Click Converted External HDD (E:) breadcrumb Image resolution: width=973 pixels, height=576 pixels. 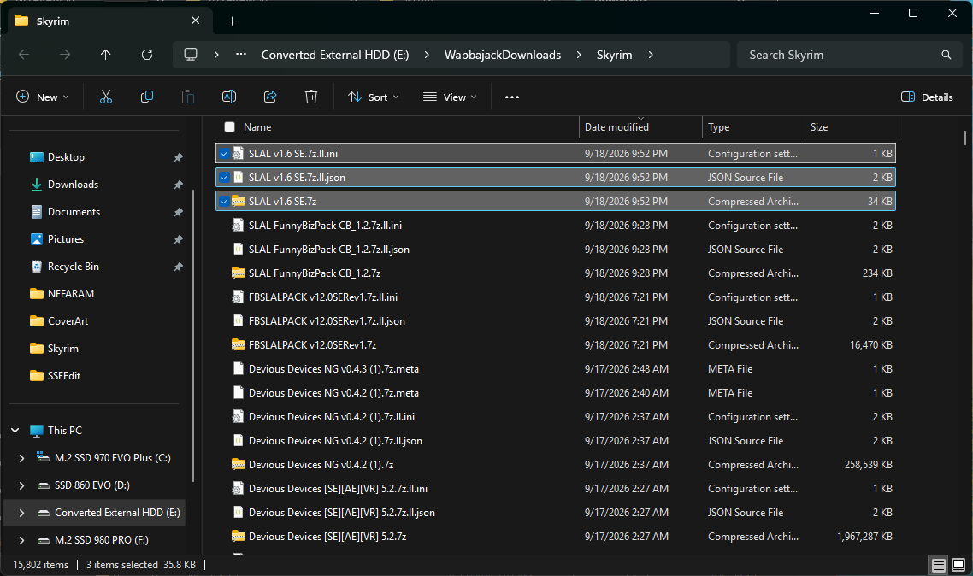(335, 56)
